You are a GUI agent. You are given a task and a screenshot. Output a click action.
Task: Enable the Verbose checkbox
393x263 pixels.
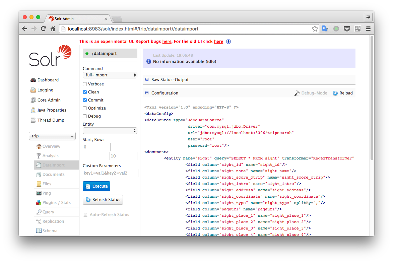click(85, 84)
